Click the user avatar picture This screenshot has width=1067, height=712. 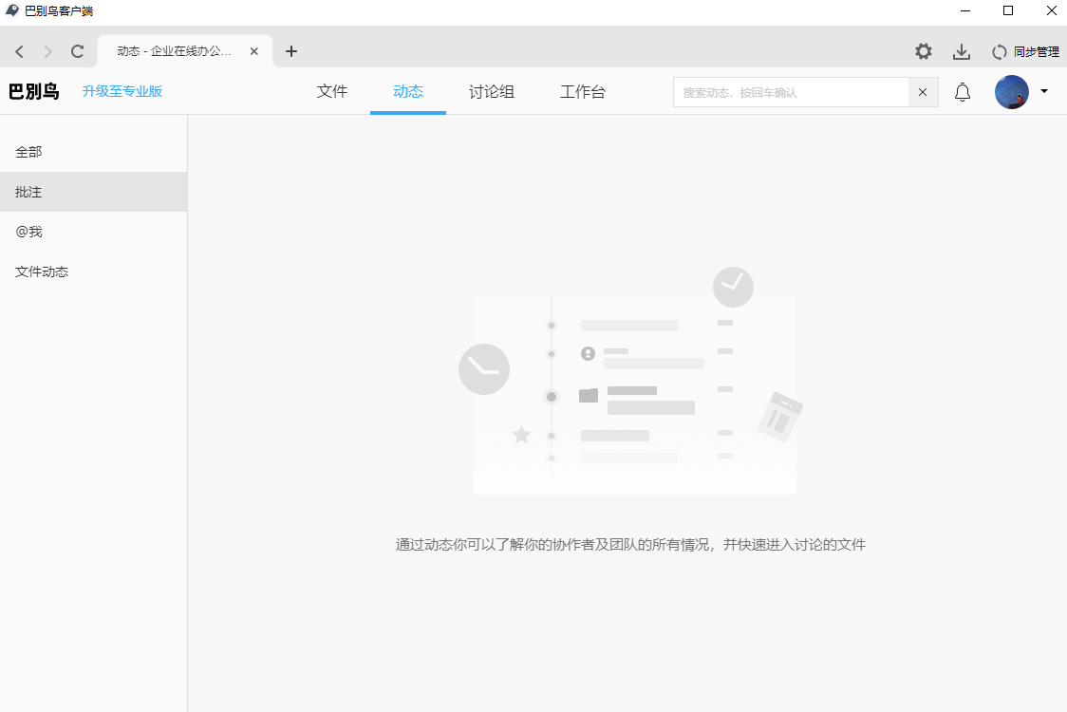tap(1011, 92)
